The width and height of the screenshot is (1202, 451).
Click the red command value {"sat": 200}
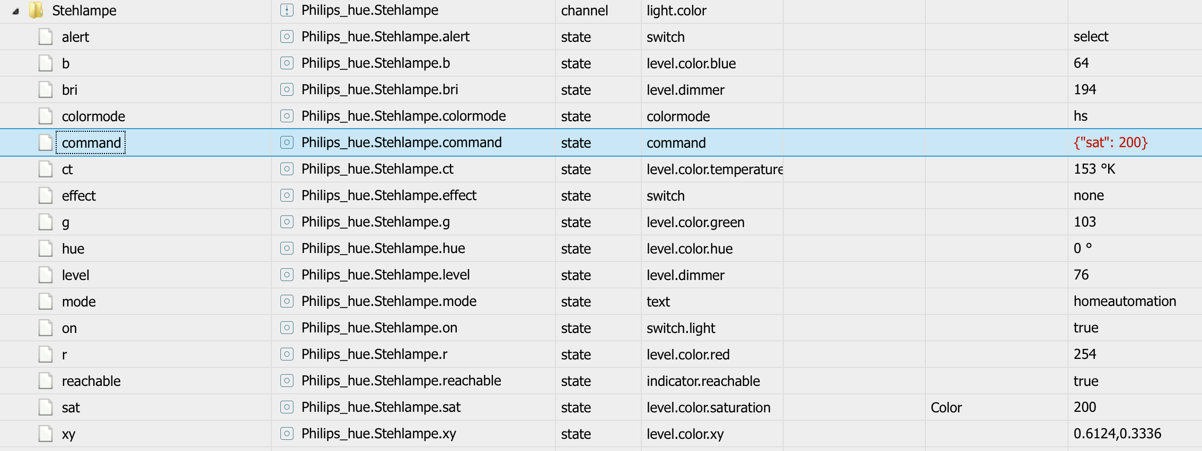coord(1110,142)
